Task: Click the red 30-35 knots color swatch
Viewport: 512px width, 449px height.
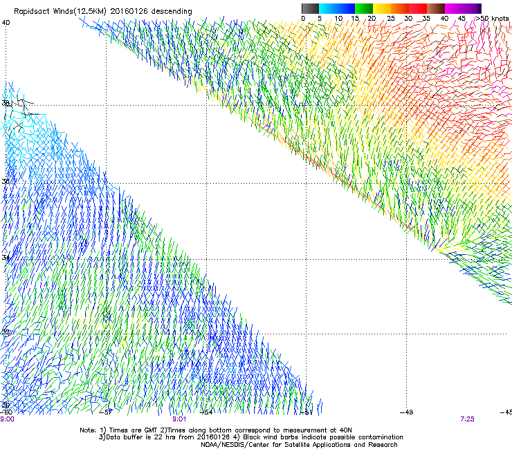Action: [418, 8]
